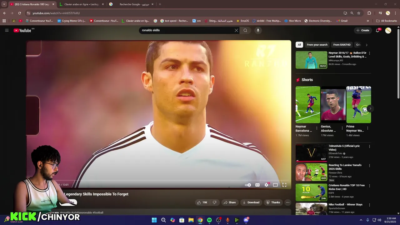
Task: Open the browser extensions puzzle icon
Action: click(369, 13)
